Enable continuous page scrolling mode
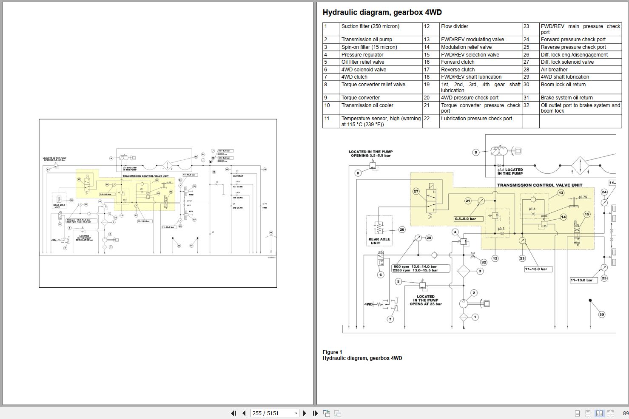 tap(588, 413)
